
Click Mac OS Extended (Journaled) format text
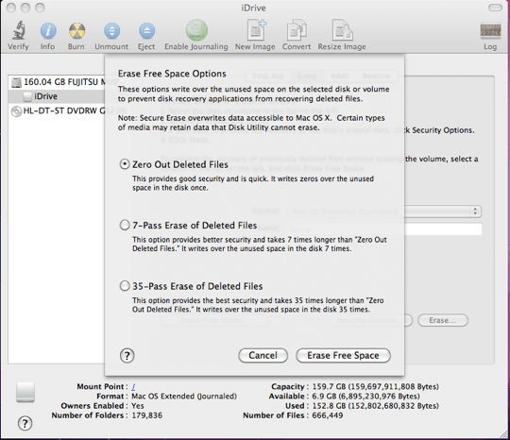(x=184, y=397)
